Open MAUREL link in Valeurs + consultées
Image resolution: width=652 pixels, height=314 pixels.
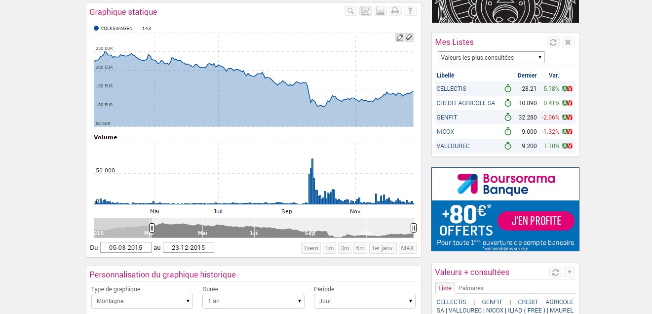pyautogui.click(x=562, y=311)
